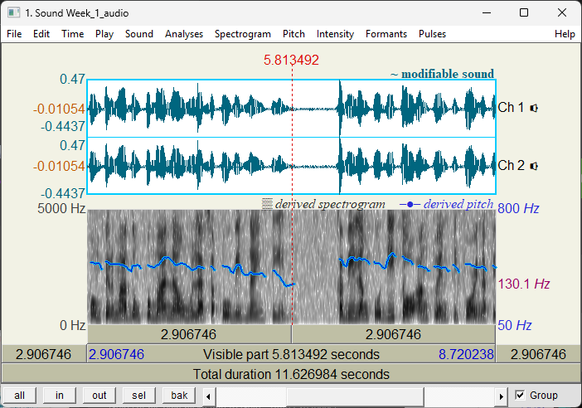This screenshot has height=408, width=582.
Task: Open the Spectrogram menu
Action: click(242, 34)
